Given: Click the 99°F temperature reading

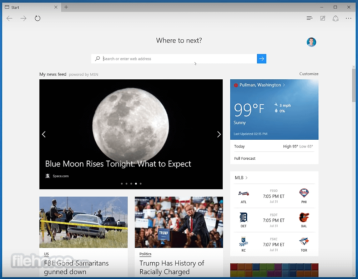Looking at the screenshot, I should tap(249, 110).
